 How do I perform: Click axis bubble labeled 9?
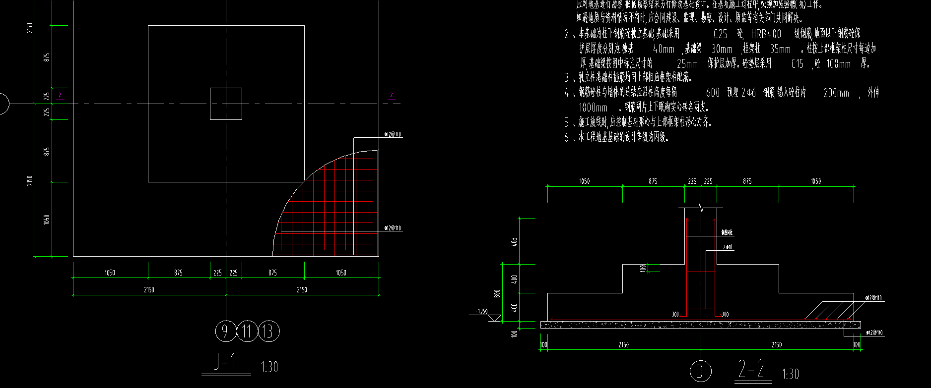click(x=226, y=331)
